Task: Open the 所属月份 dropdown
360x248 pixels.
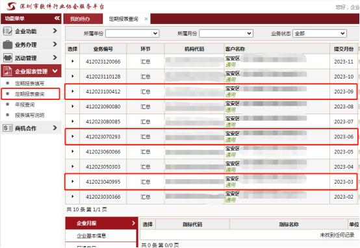Action: [226, 34]
